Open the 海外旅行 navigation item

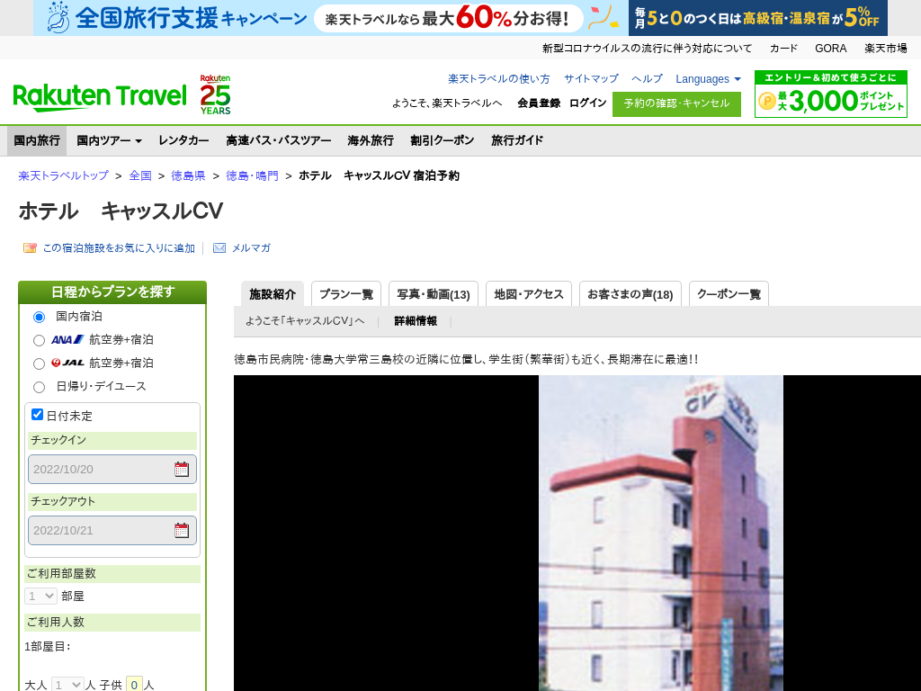click(371, 140)
